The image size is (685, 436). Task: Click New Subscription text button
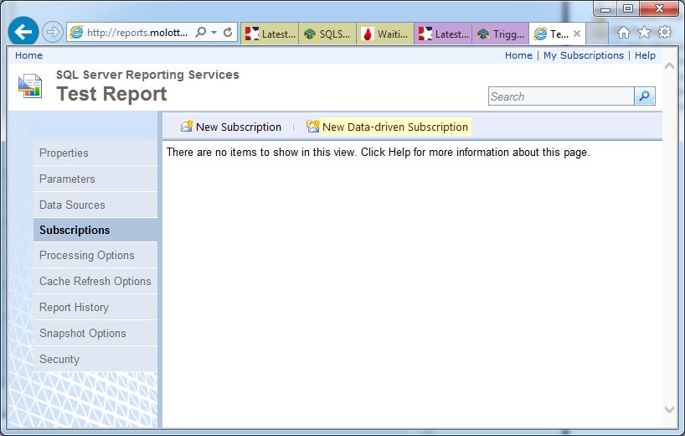click(239, 127)
